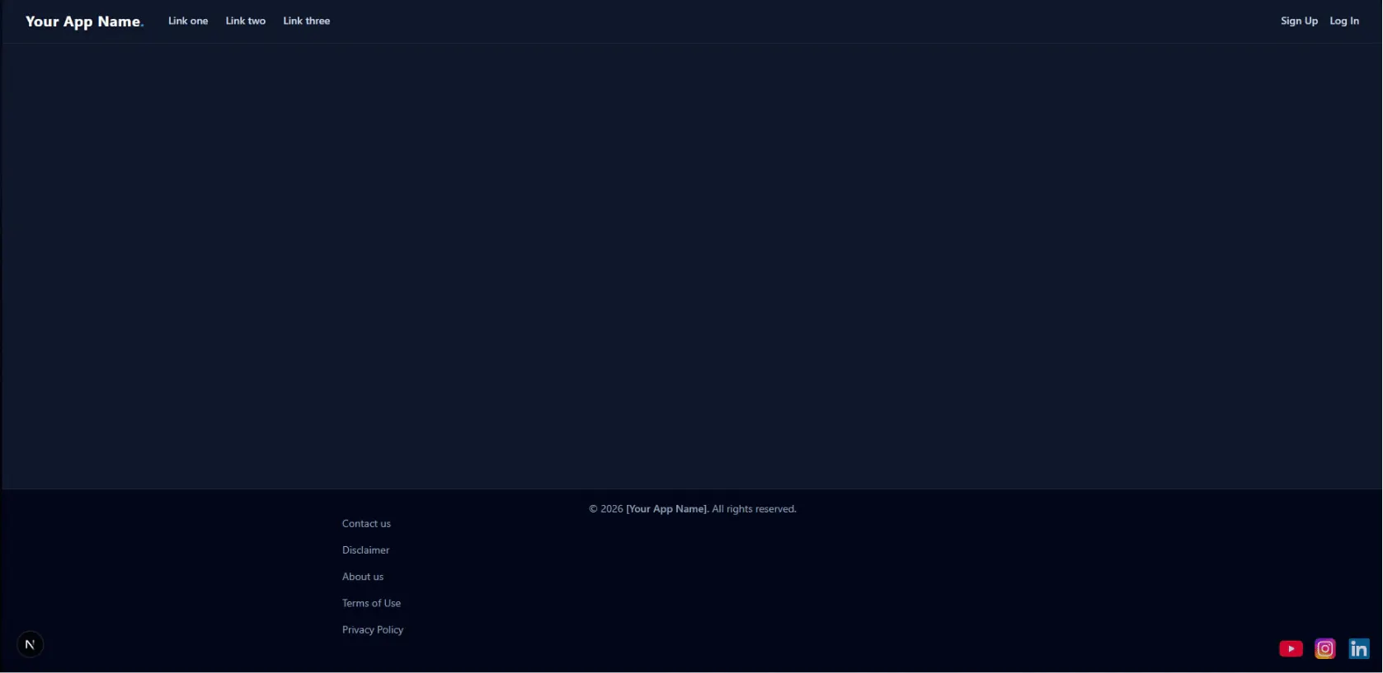This screenshot has width=1383, height=673.
Task: Open Link two in navbar
Action: (246, 21)
